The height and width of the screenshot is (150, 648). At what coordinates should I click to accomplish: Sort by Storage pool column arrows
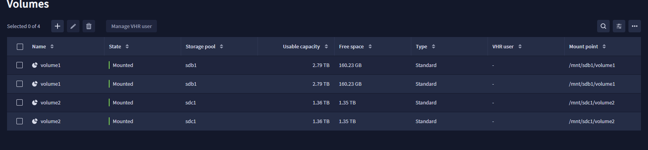tap(221, 46)
